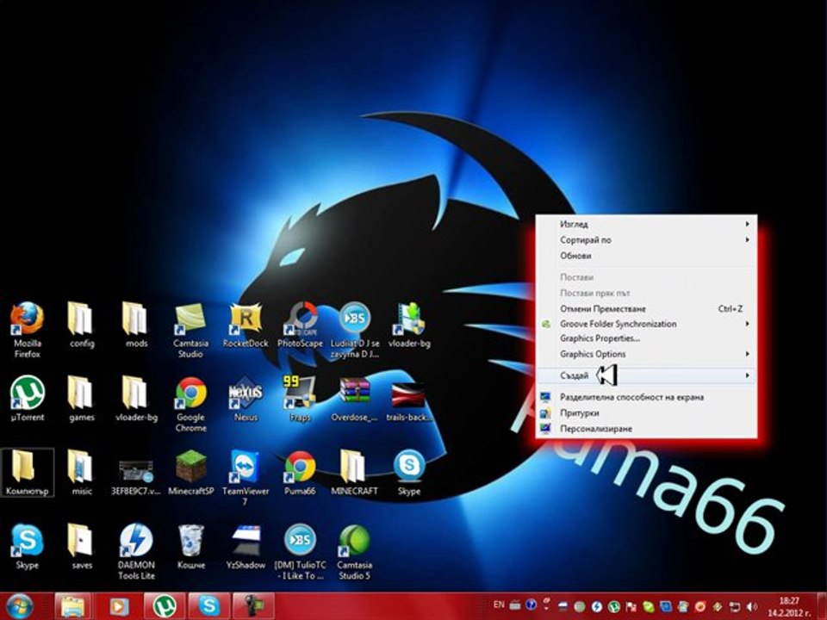The width and height of the screenshot is (827, 620).
Task: Expand the Graphics Options submenu arrow
Action: [747, 354]
